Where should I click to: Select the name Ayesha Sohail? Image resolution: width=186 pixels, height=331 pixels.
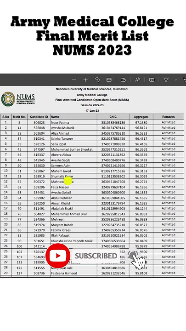[61, 192]
